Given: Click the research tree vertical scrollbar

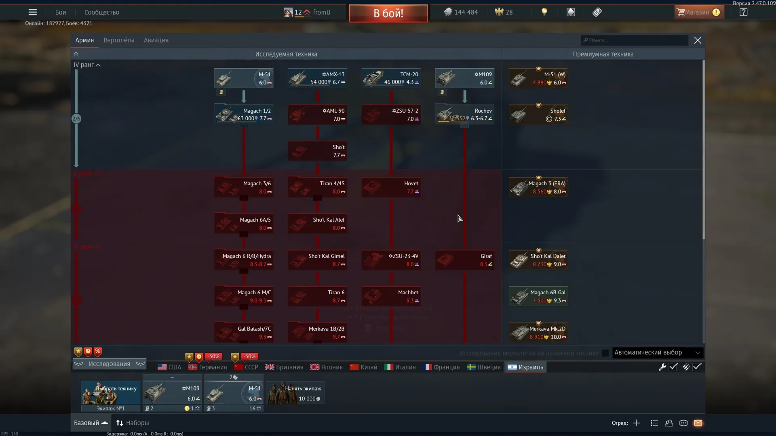Looking at the screenshot, I should tap(703, 149).
